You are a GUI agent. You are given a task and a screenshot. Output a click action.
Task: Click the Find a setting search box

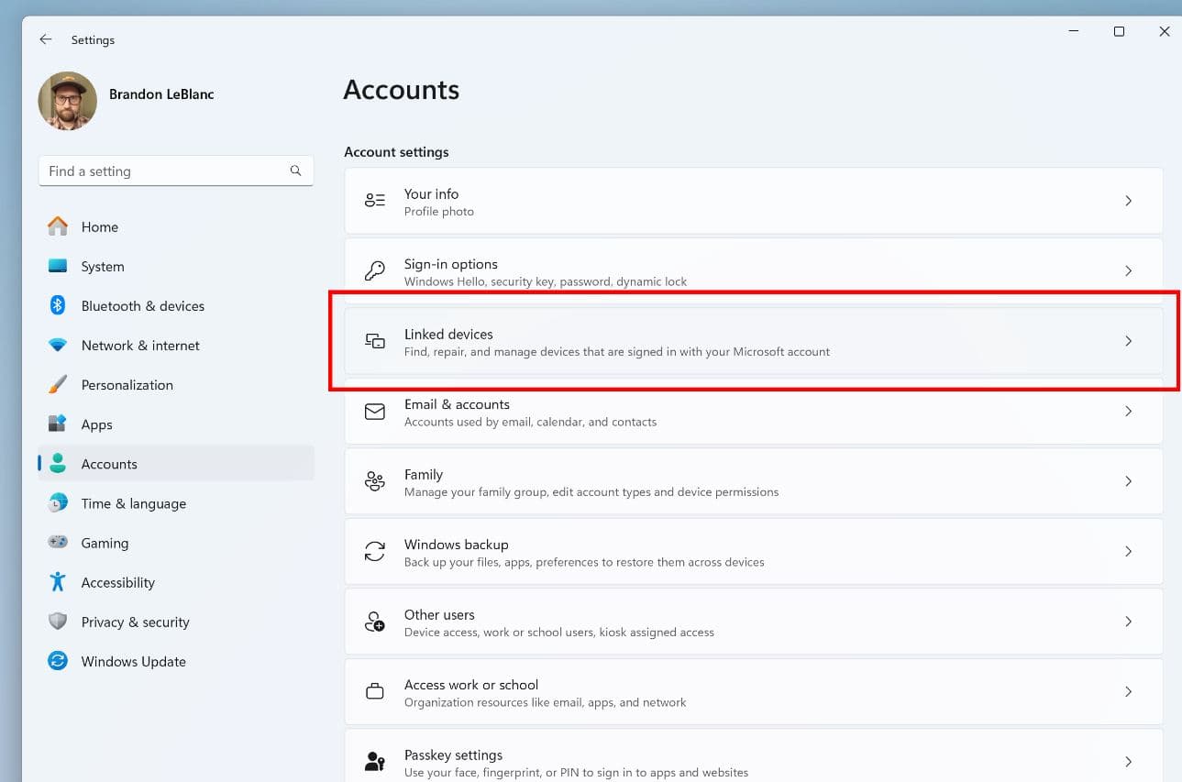(x=176, y=171)
